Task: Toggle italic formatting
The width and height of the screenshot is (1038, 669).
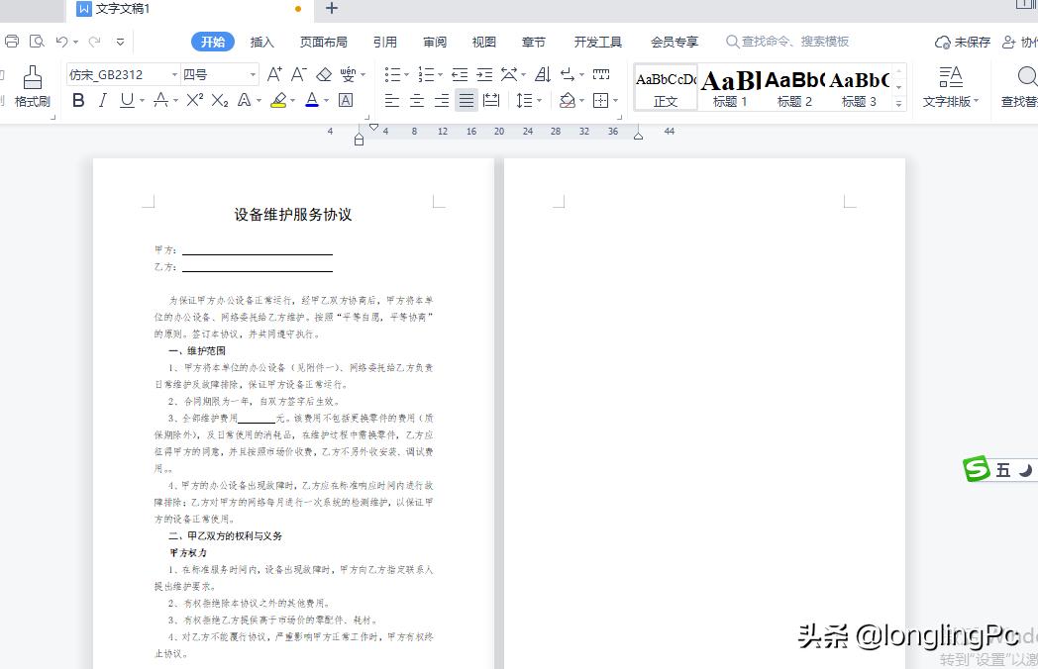Action: coord(100,100)
